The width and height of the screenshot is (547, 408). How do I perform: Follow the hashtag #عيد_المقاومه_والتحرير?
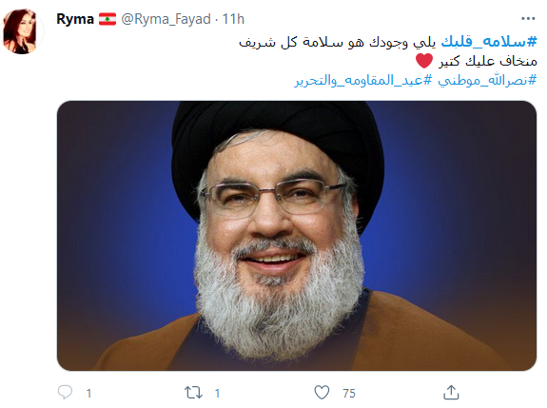363,81
